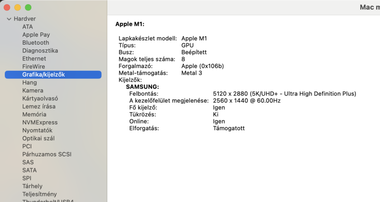Select Kamera in the sidebar
380x202 pixels.
coord(33,90)
